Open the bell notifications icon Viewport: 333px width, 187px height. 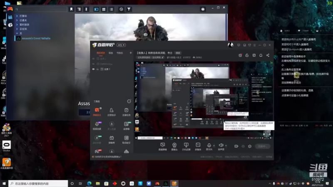[x=261, y=55]
